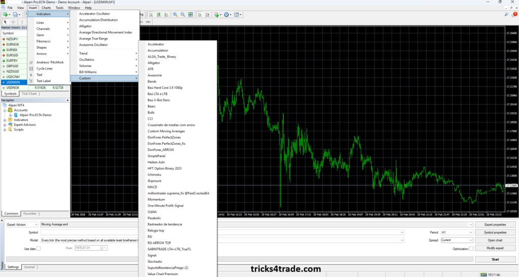Click the Expert properties button

pyautogui.click(x=495, y=224)
